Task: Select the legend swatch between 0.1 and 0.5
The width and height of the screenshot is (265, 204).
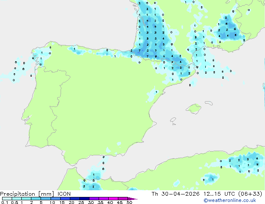Action: [7, 199]
